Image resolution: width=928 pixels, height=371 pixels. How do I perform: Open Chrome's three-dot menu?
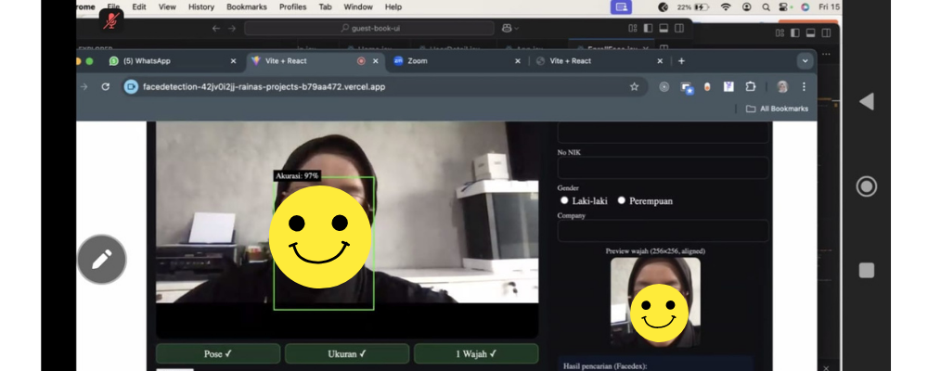pyautogui.click(x=804, y=86)
